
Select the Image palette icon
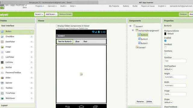point(2,47)
